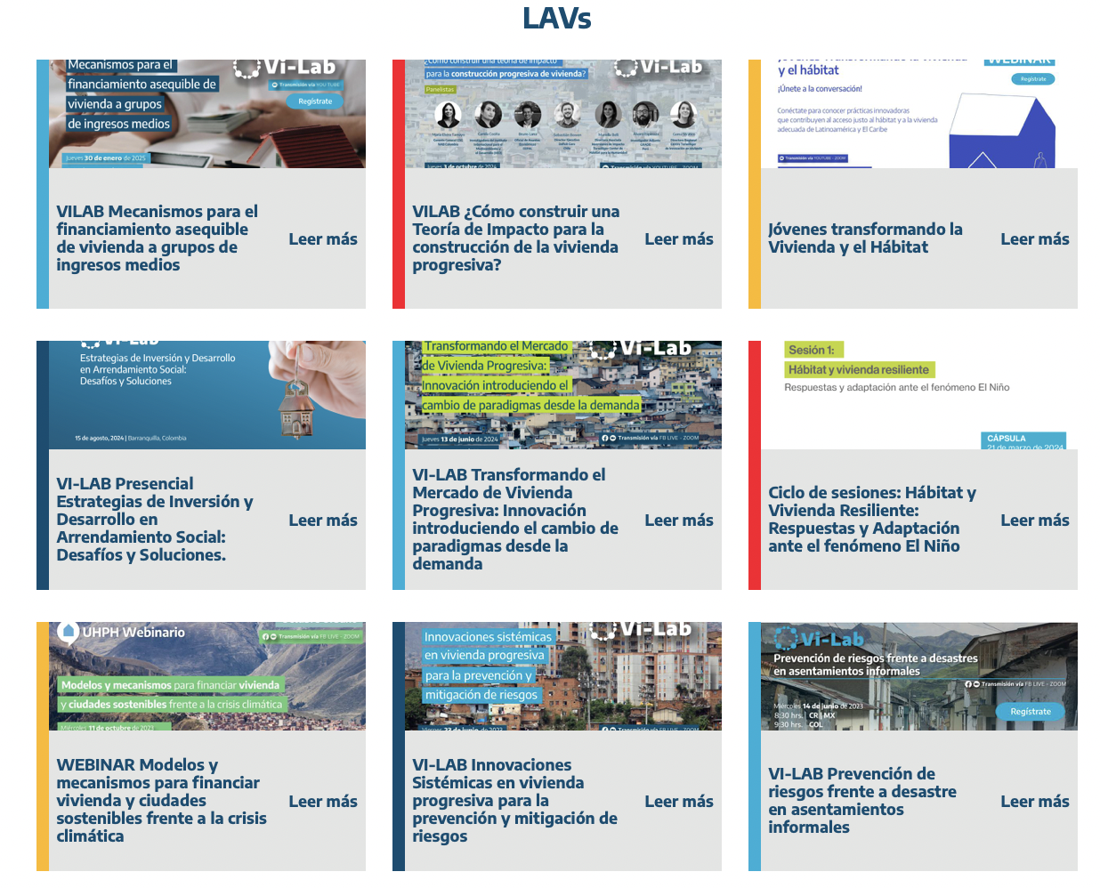Click Leer más for Transformando el Mercado card
The image size is (1100, 888).
pos(679,521)
